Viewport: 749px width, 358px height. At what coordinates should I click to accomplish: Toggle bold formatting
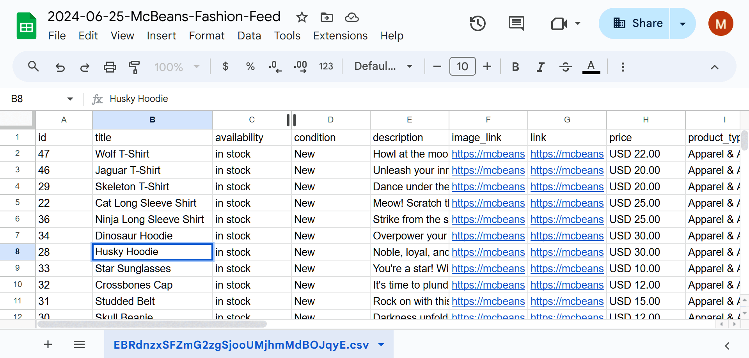pos(515,67)
